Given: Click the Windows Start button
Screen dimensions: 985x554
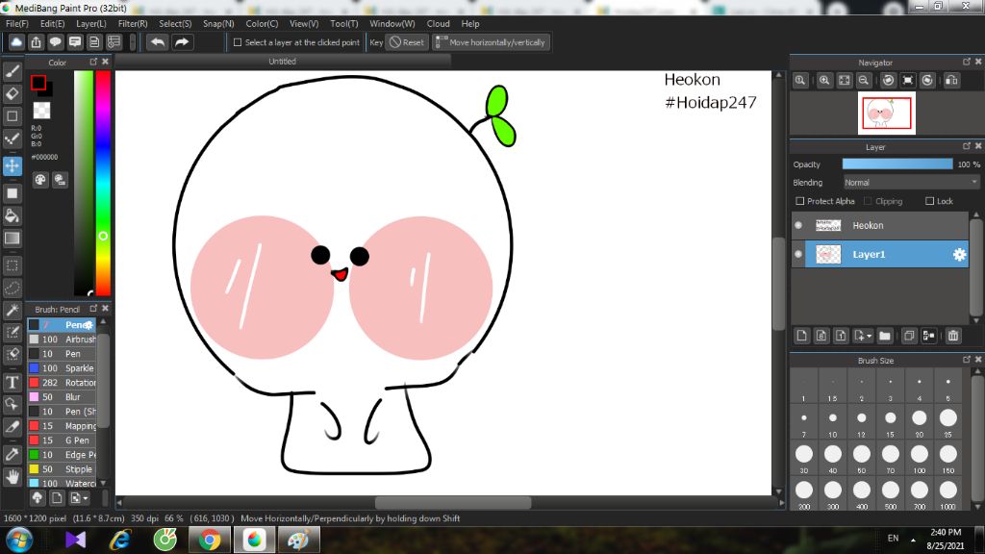Looking at the screenshot, I should click(x=19, y=541).
